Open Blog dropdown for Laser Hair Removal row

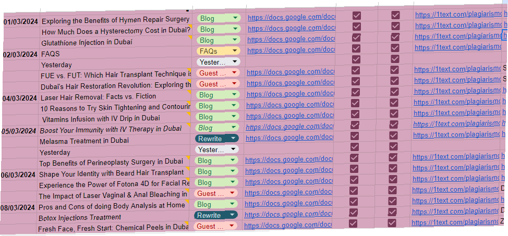click(x=217, y=95)
